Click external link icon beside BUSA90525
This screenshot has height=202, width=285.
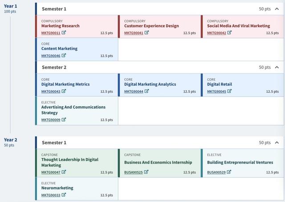(147, 172)
